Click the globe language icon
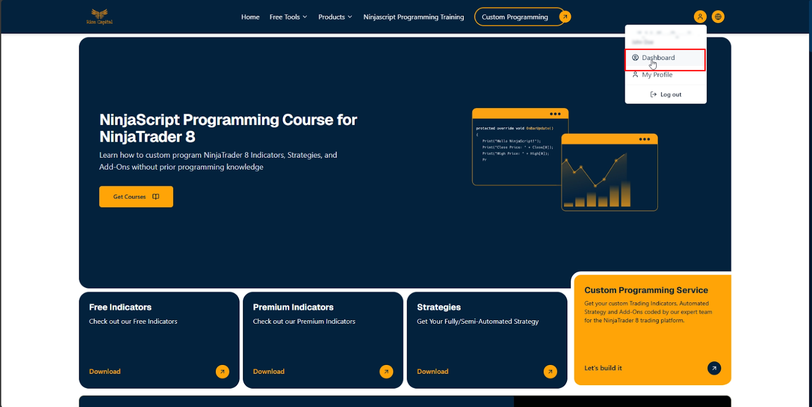The height and width of the screenshot is (407, 812). coord(718,17)
